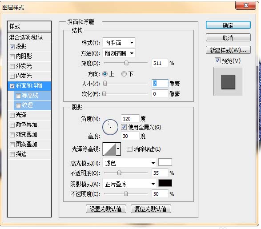Enable the 颜色叠加 color overlay checkbox
The height and width of the screenshot is (229, 261).
(x=12, y=125)
